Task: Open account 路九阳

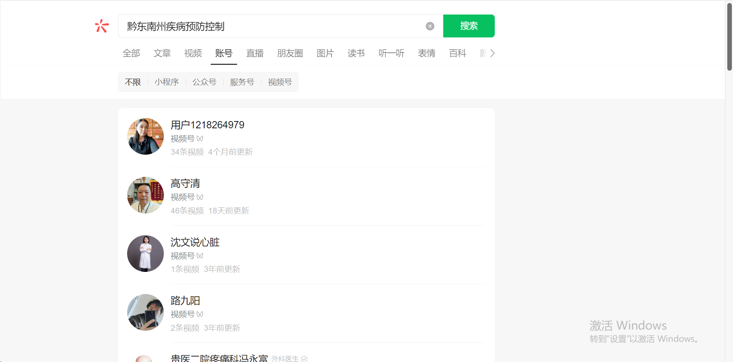Action: (185, 301)
